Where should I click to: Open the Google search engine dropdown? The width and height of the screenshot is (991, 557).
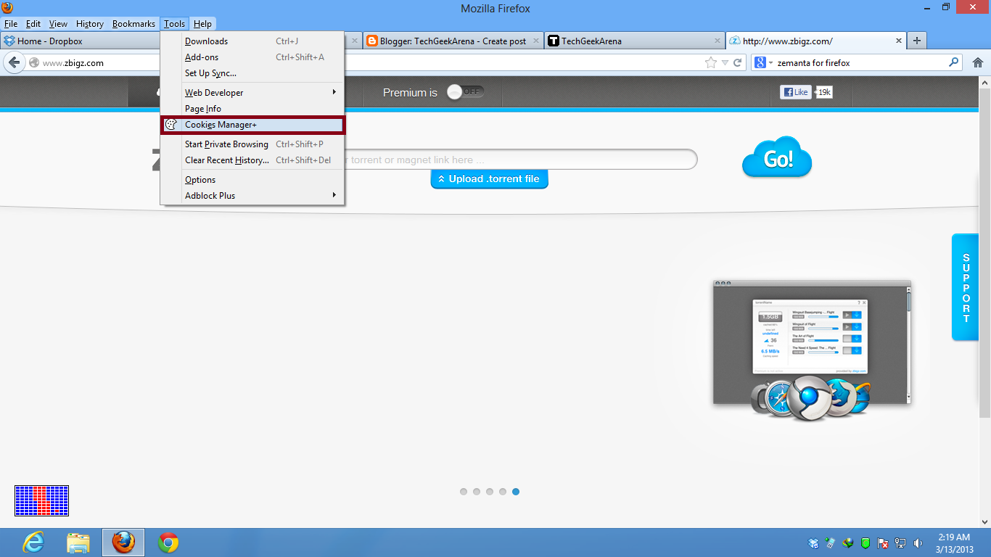coord(764,63)
